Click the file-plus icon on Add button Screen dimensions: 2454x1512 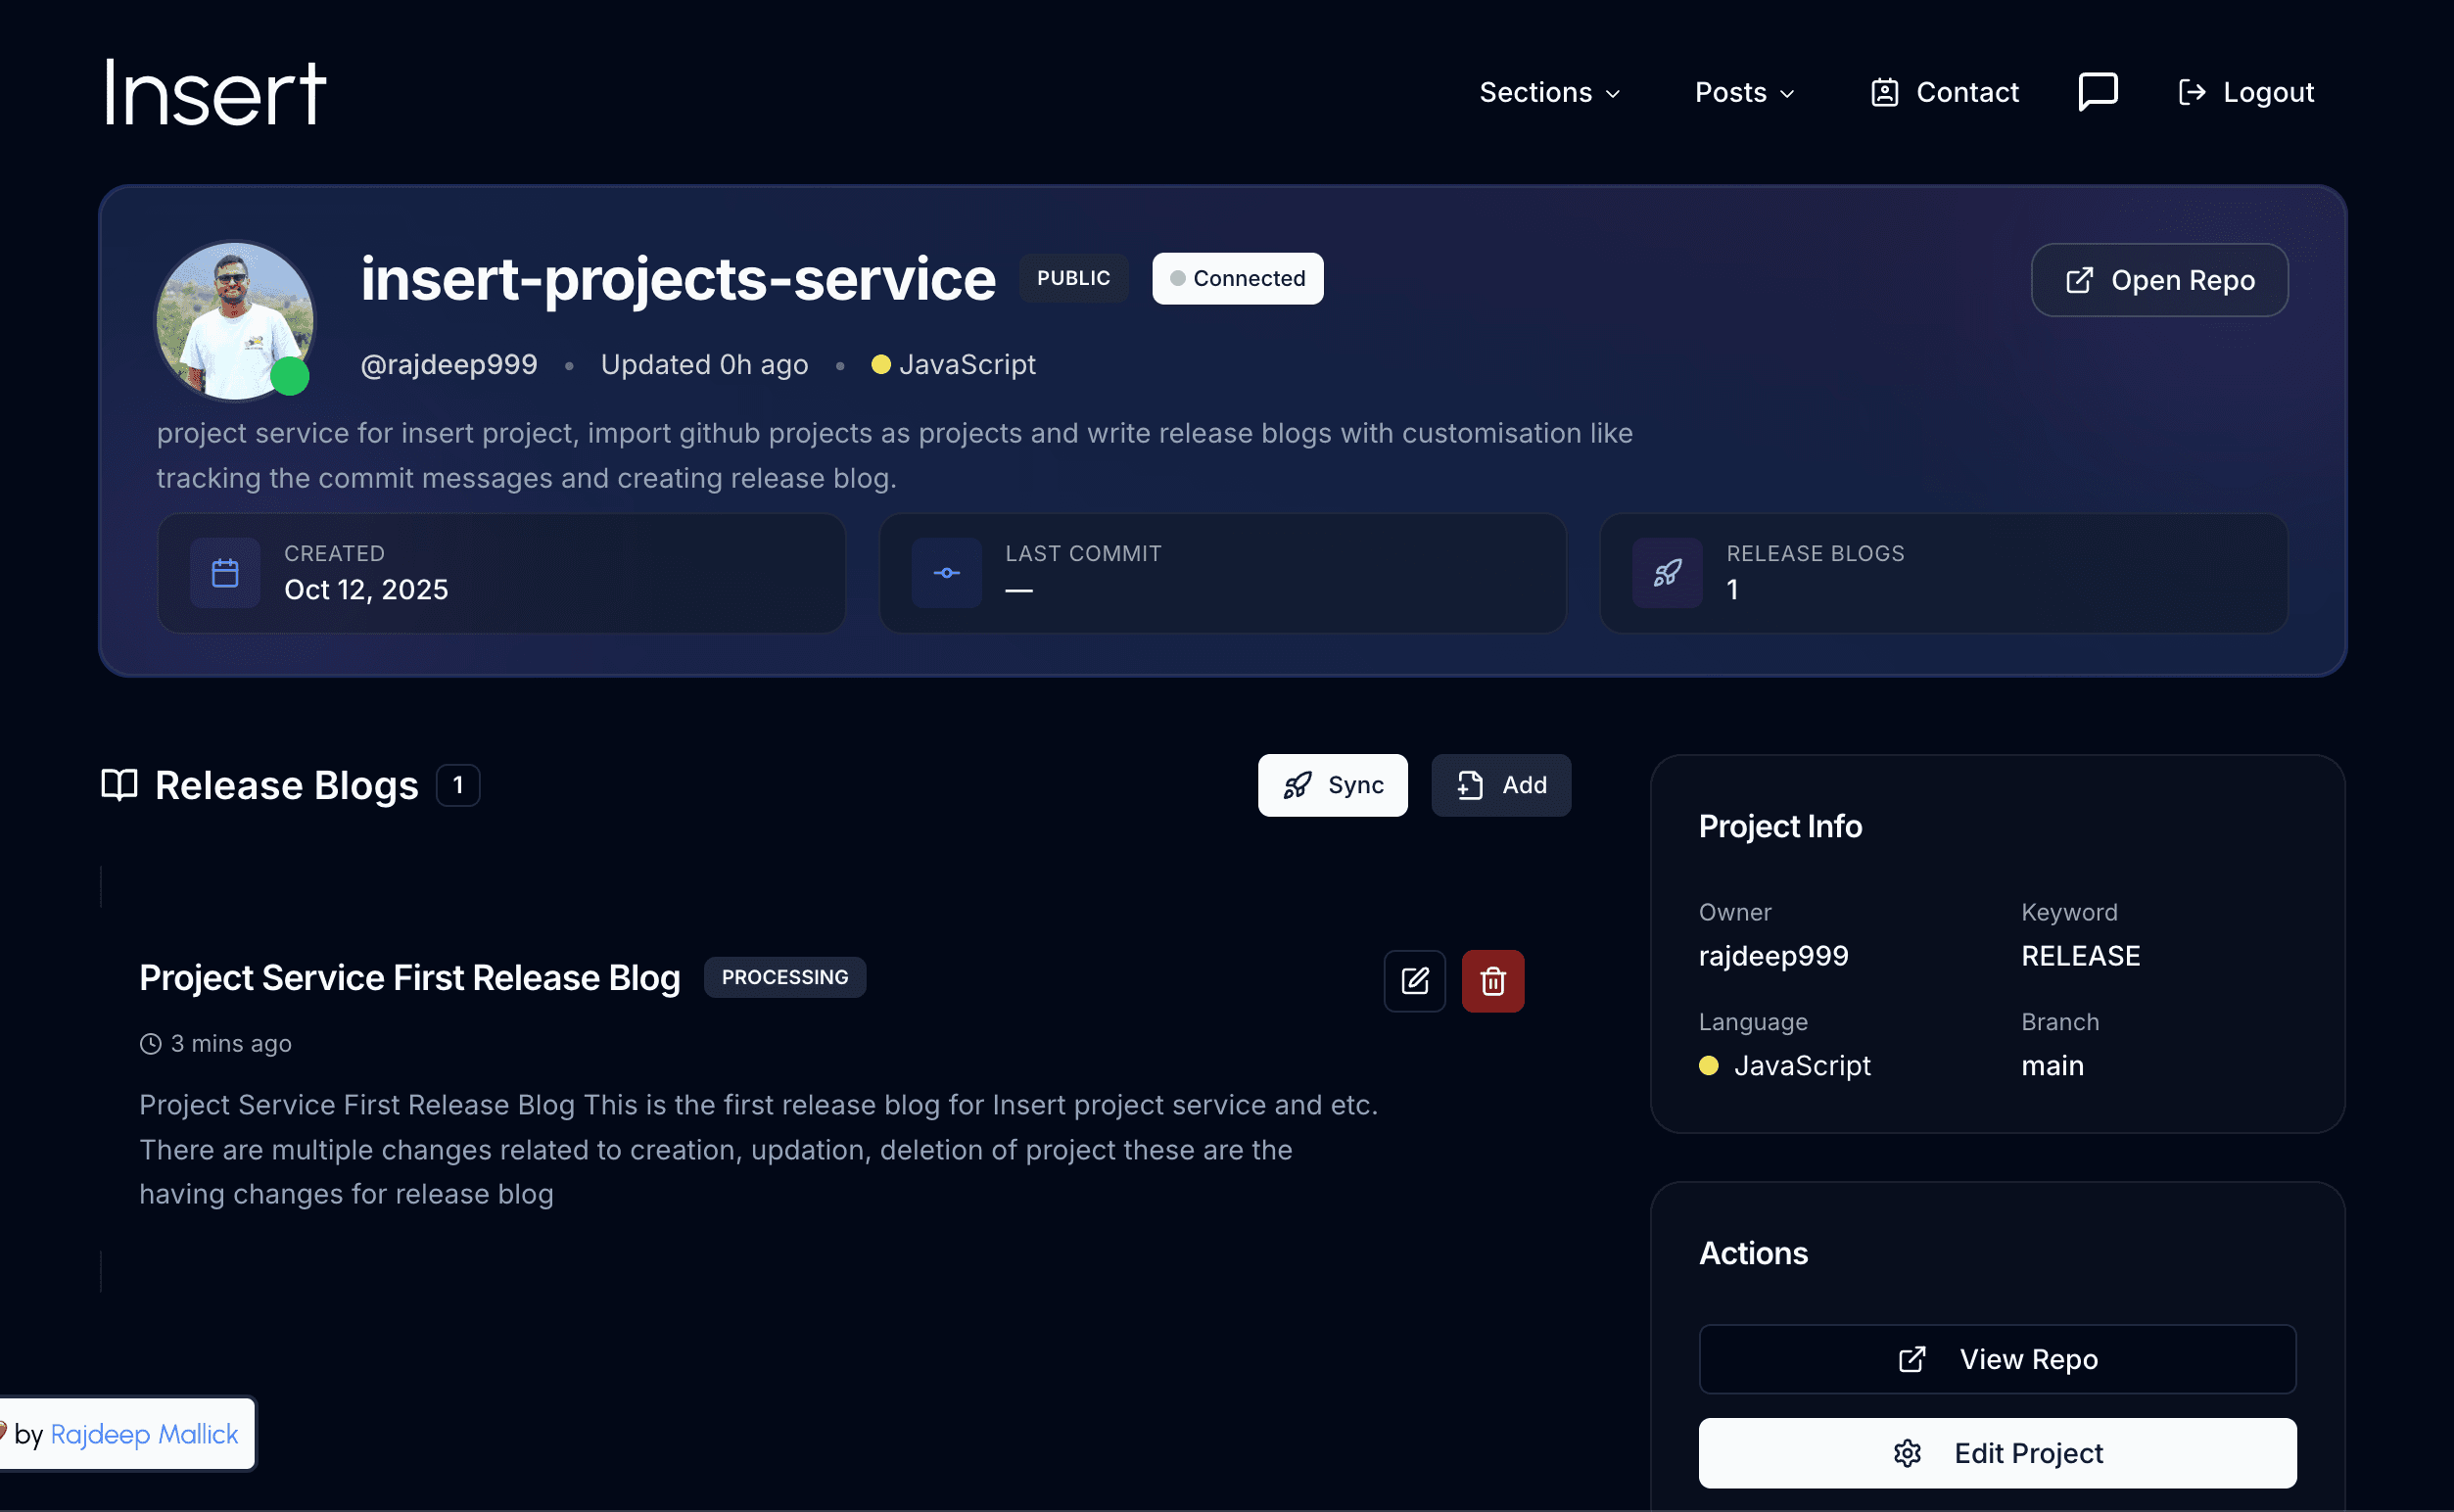(1469, 785)
